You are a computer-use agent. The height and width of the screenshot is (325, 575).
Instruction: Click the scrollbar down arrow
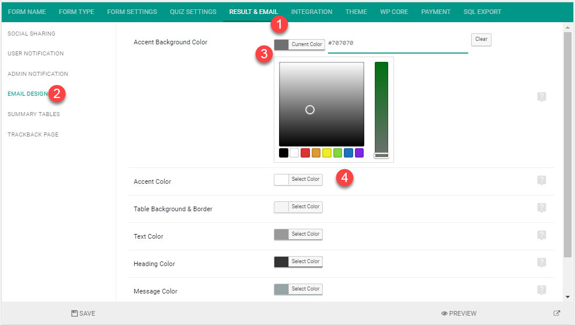(567, 297)
